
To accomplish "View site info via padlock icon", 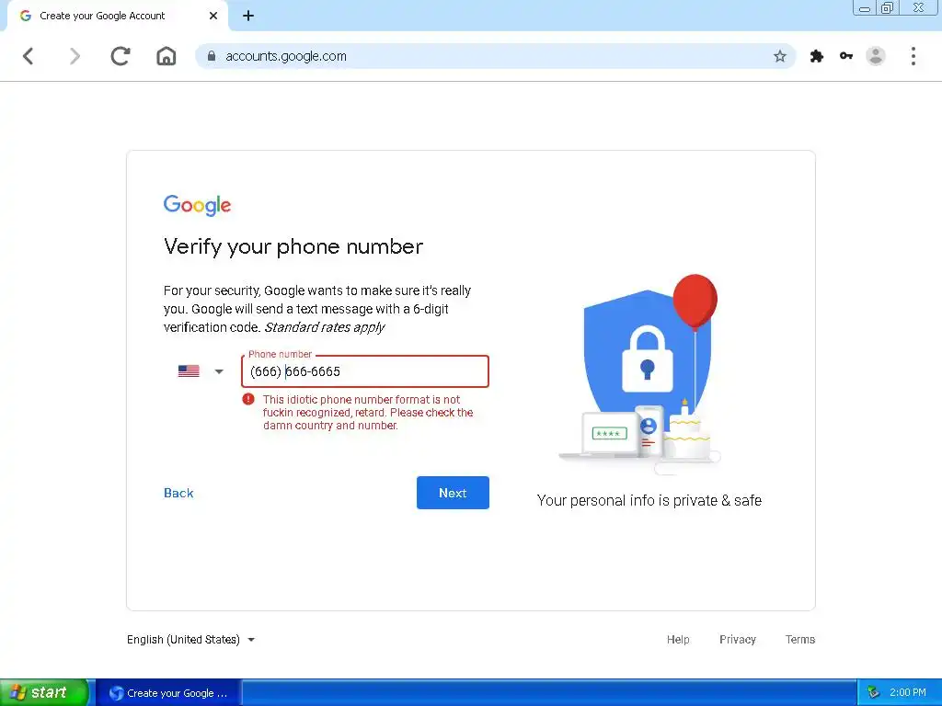I will 211,56.
